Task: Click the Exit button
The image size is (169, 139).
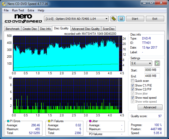Action: click(x=155, y=19)
